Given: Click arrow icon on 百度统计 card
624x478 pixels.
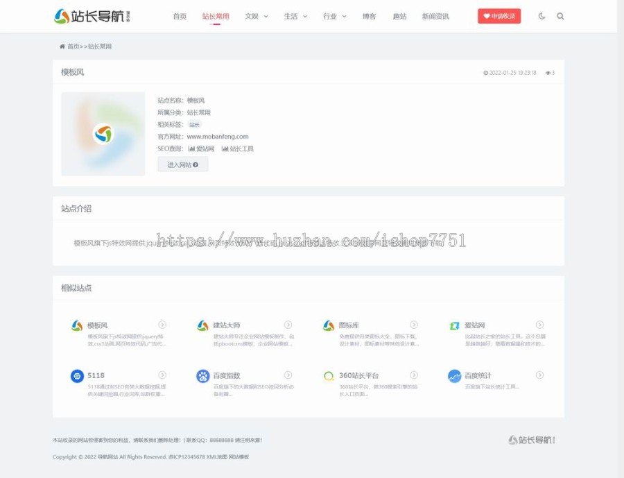Looking at the screenshot, I should pos(539,375).
